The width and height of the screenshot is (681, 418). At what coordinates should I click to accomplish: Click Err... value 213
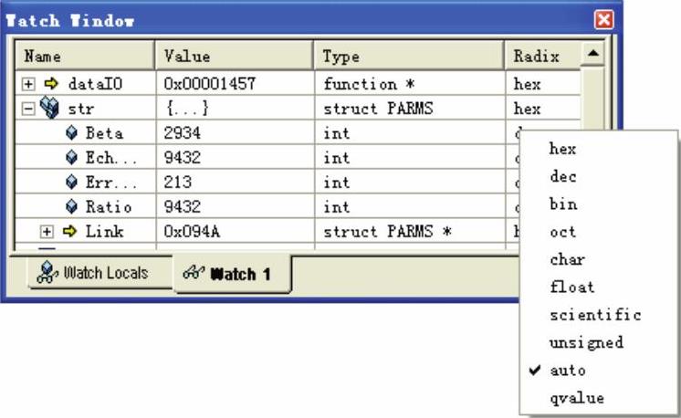pos(178,182)
